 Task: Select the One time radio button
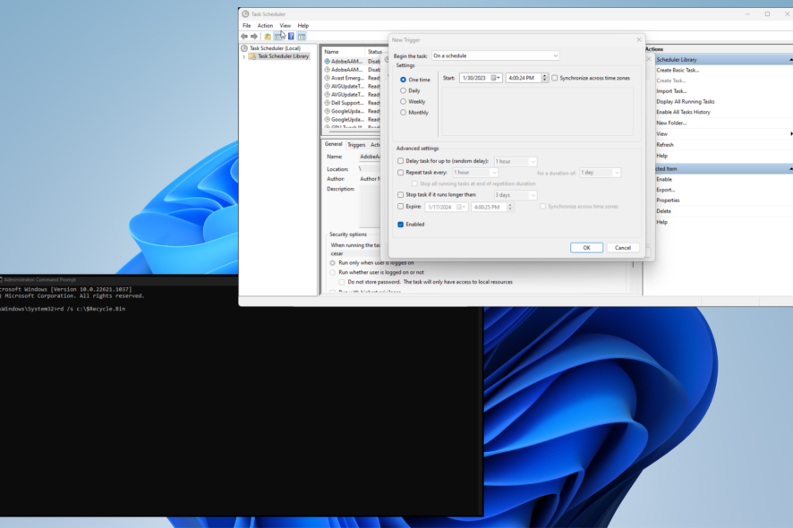[x=403, y=80]
